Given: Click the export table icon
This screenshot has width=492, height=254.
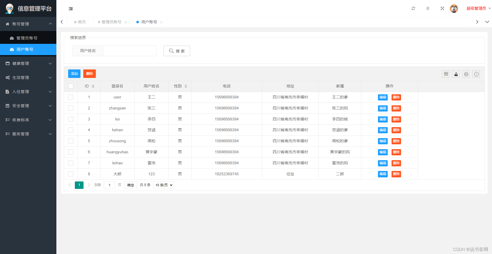Looking at the screenshot, I should [x=456, y=74].
